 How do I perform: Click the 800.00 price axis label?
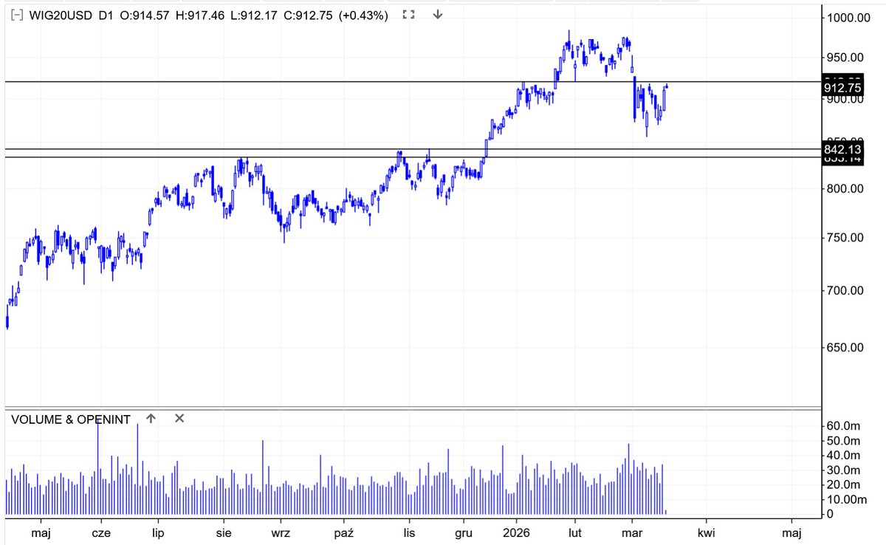[844, 188]
